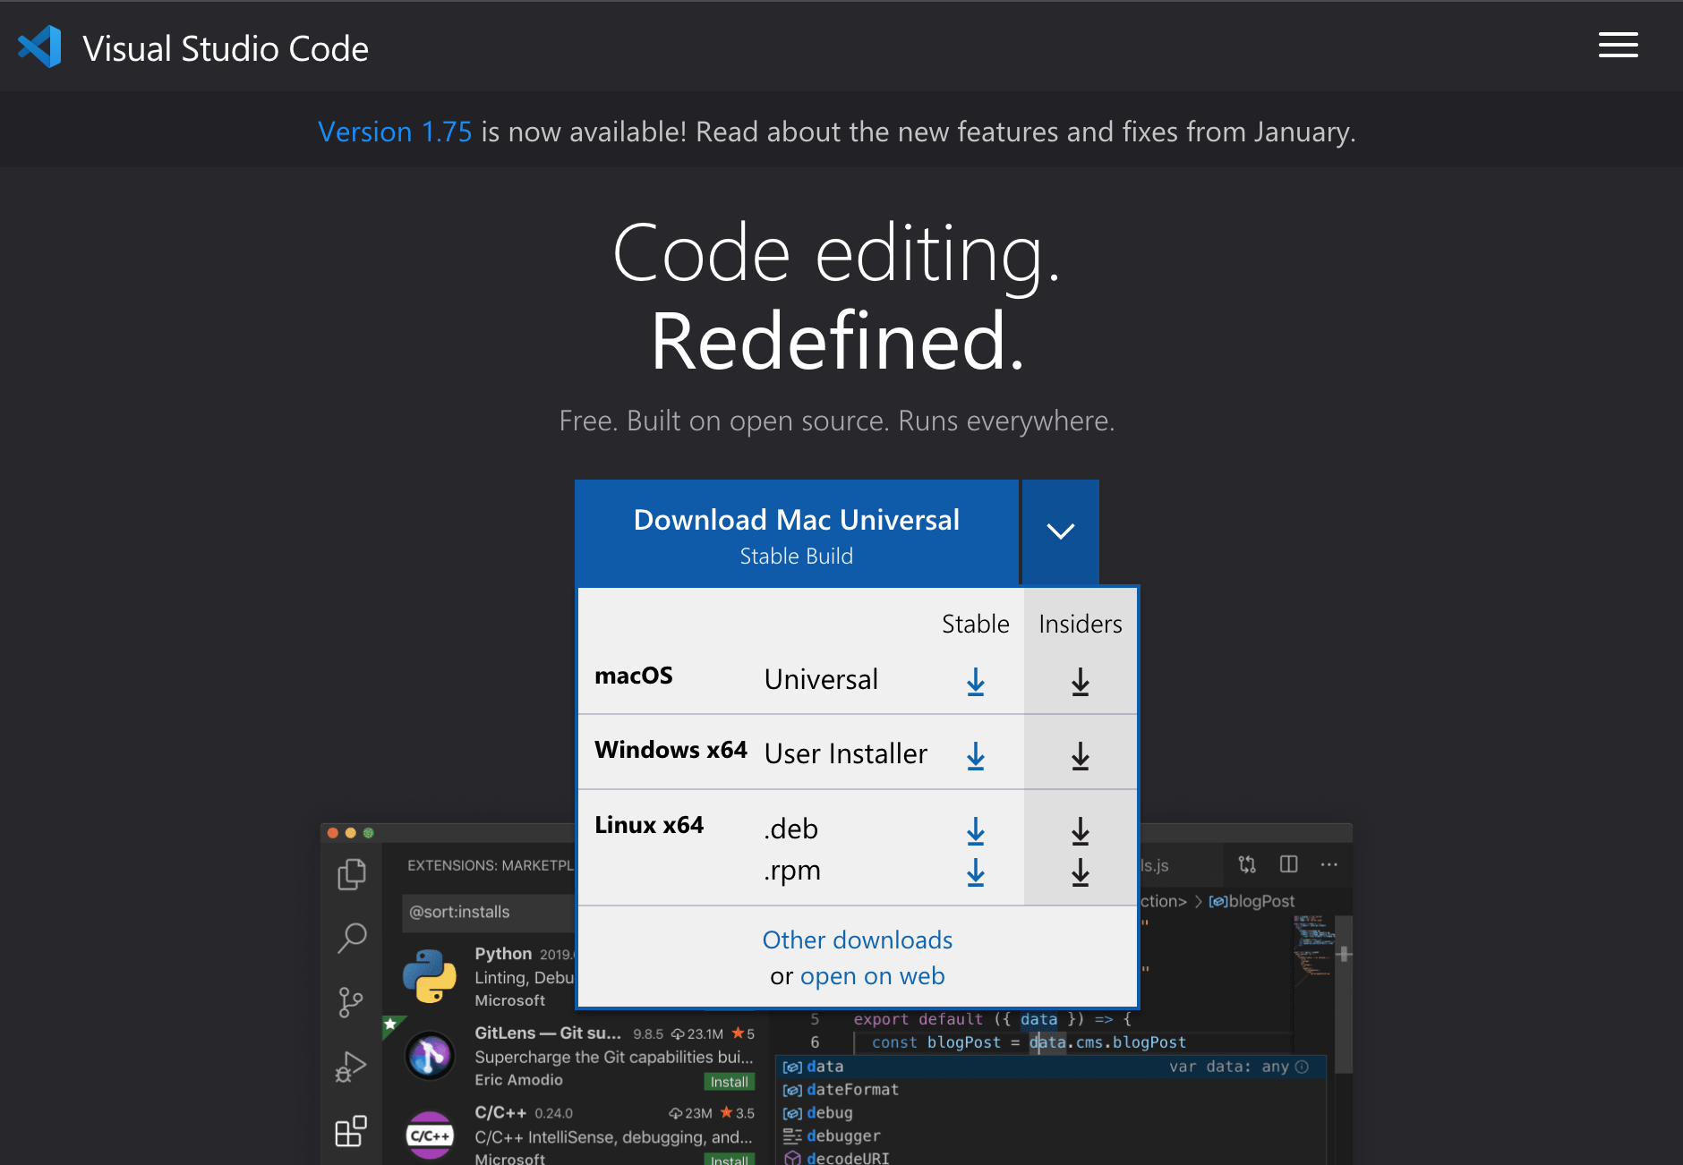This screenshot has height=1165, width=1683.
Task: Click the @sort:installs search field
Action: tap(488, 912)
